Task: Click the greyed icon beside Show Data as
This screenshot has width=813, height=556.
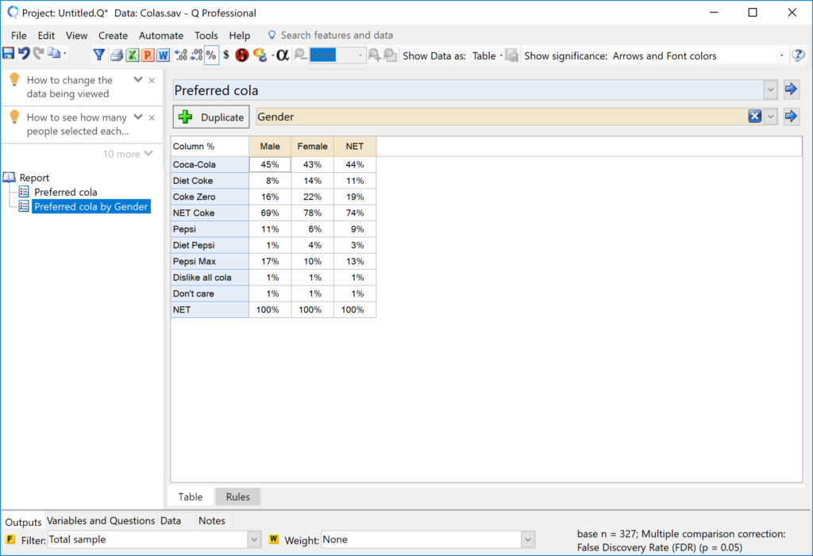Action: 512,56
